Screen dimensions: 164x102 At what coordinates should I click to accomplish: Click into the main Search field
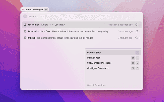[x=77, y=16]
